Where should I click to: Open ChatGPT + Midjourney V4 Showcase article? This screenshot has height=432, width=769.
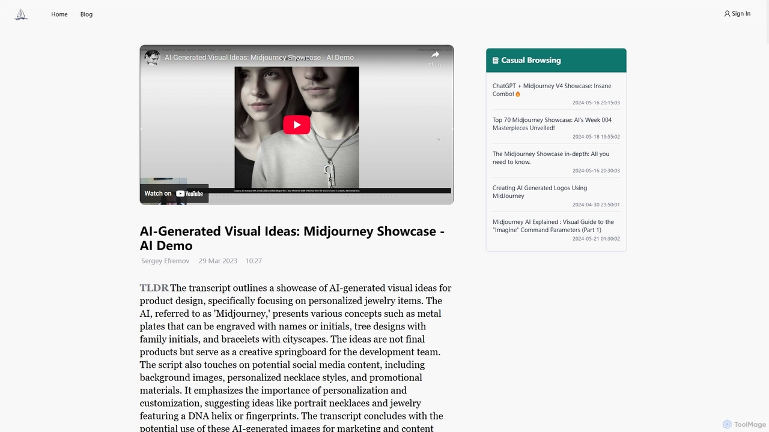click(552, 90)
